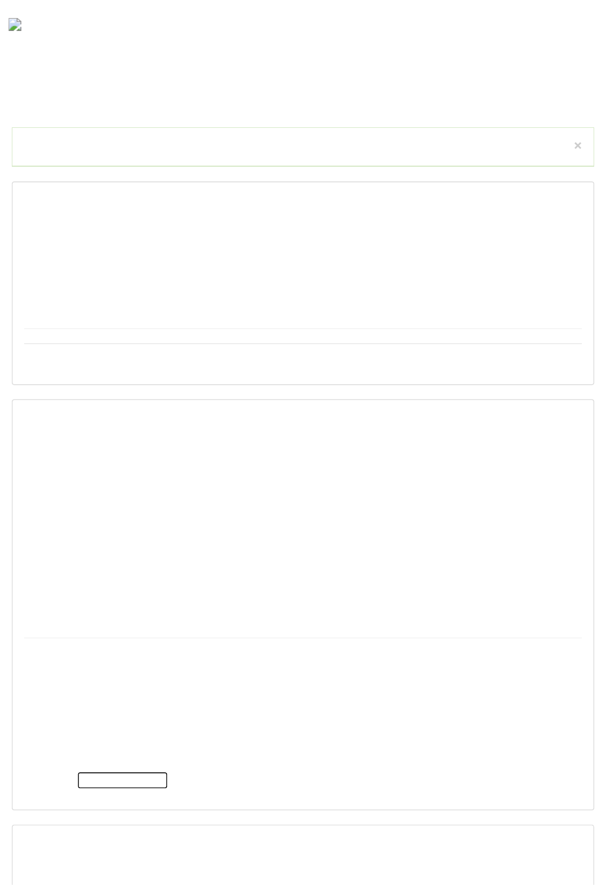Dismiss the green alert banner with ×
The height and width of the screenshot is (885, 606).
577,146
